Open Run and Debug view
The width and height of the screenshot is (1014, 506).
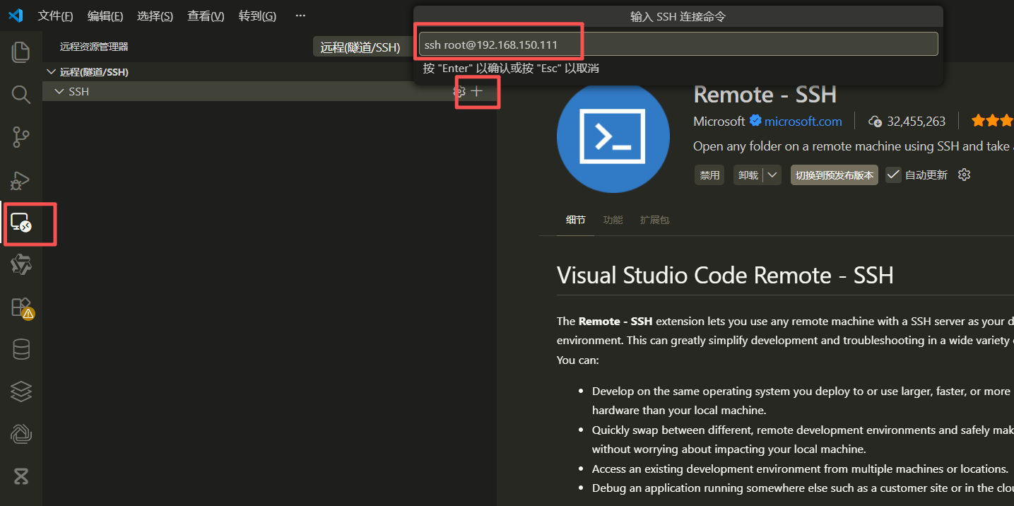(x=21, y=180)
